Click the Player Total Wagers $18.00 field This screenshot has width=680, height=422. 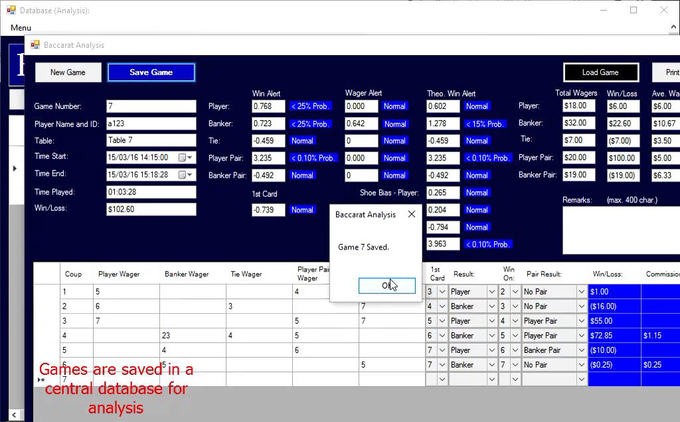tap(579, 105)
